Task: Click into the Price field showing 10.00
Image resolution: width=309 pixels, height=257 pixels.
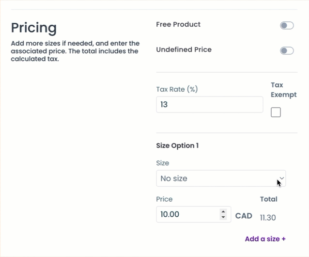Action: (x=186, y=214)
